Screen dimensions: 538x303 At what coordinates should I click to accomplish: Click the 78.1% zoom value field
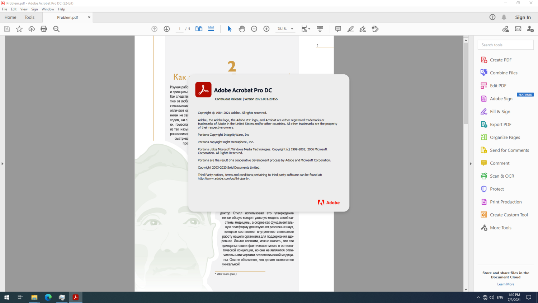[x=282, y=29]
